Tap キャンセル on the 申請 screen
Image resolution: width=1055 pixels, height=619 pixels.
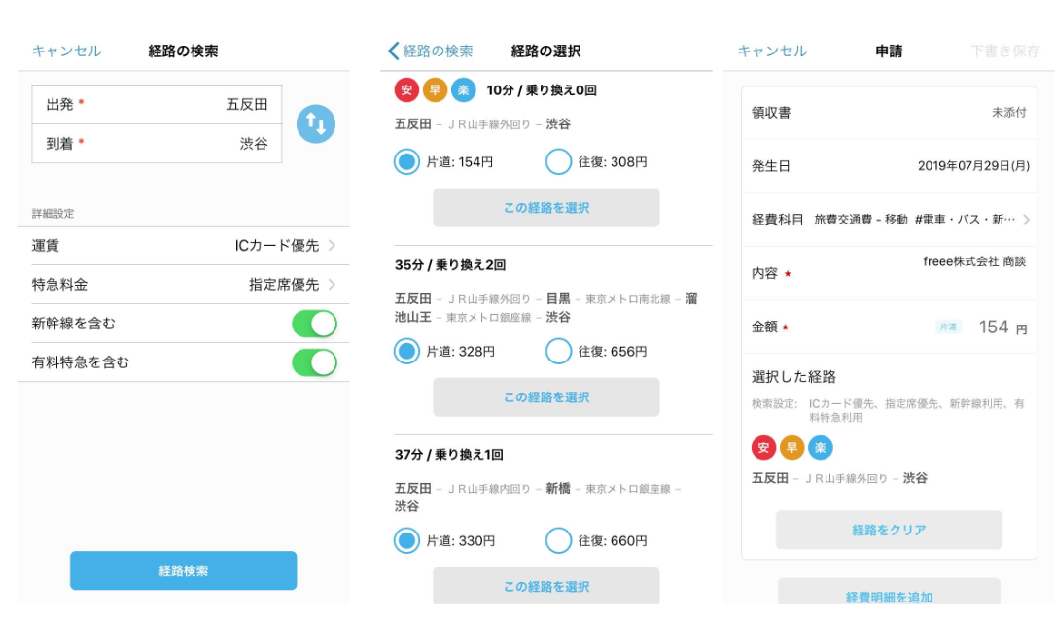(772, 52)
